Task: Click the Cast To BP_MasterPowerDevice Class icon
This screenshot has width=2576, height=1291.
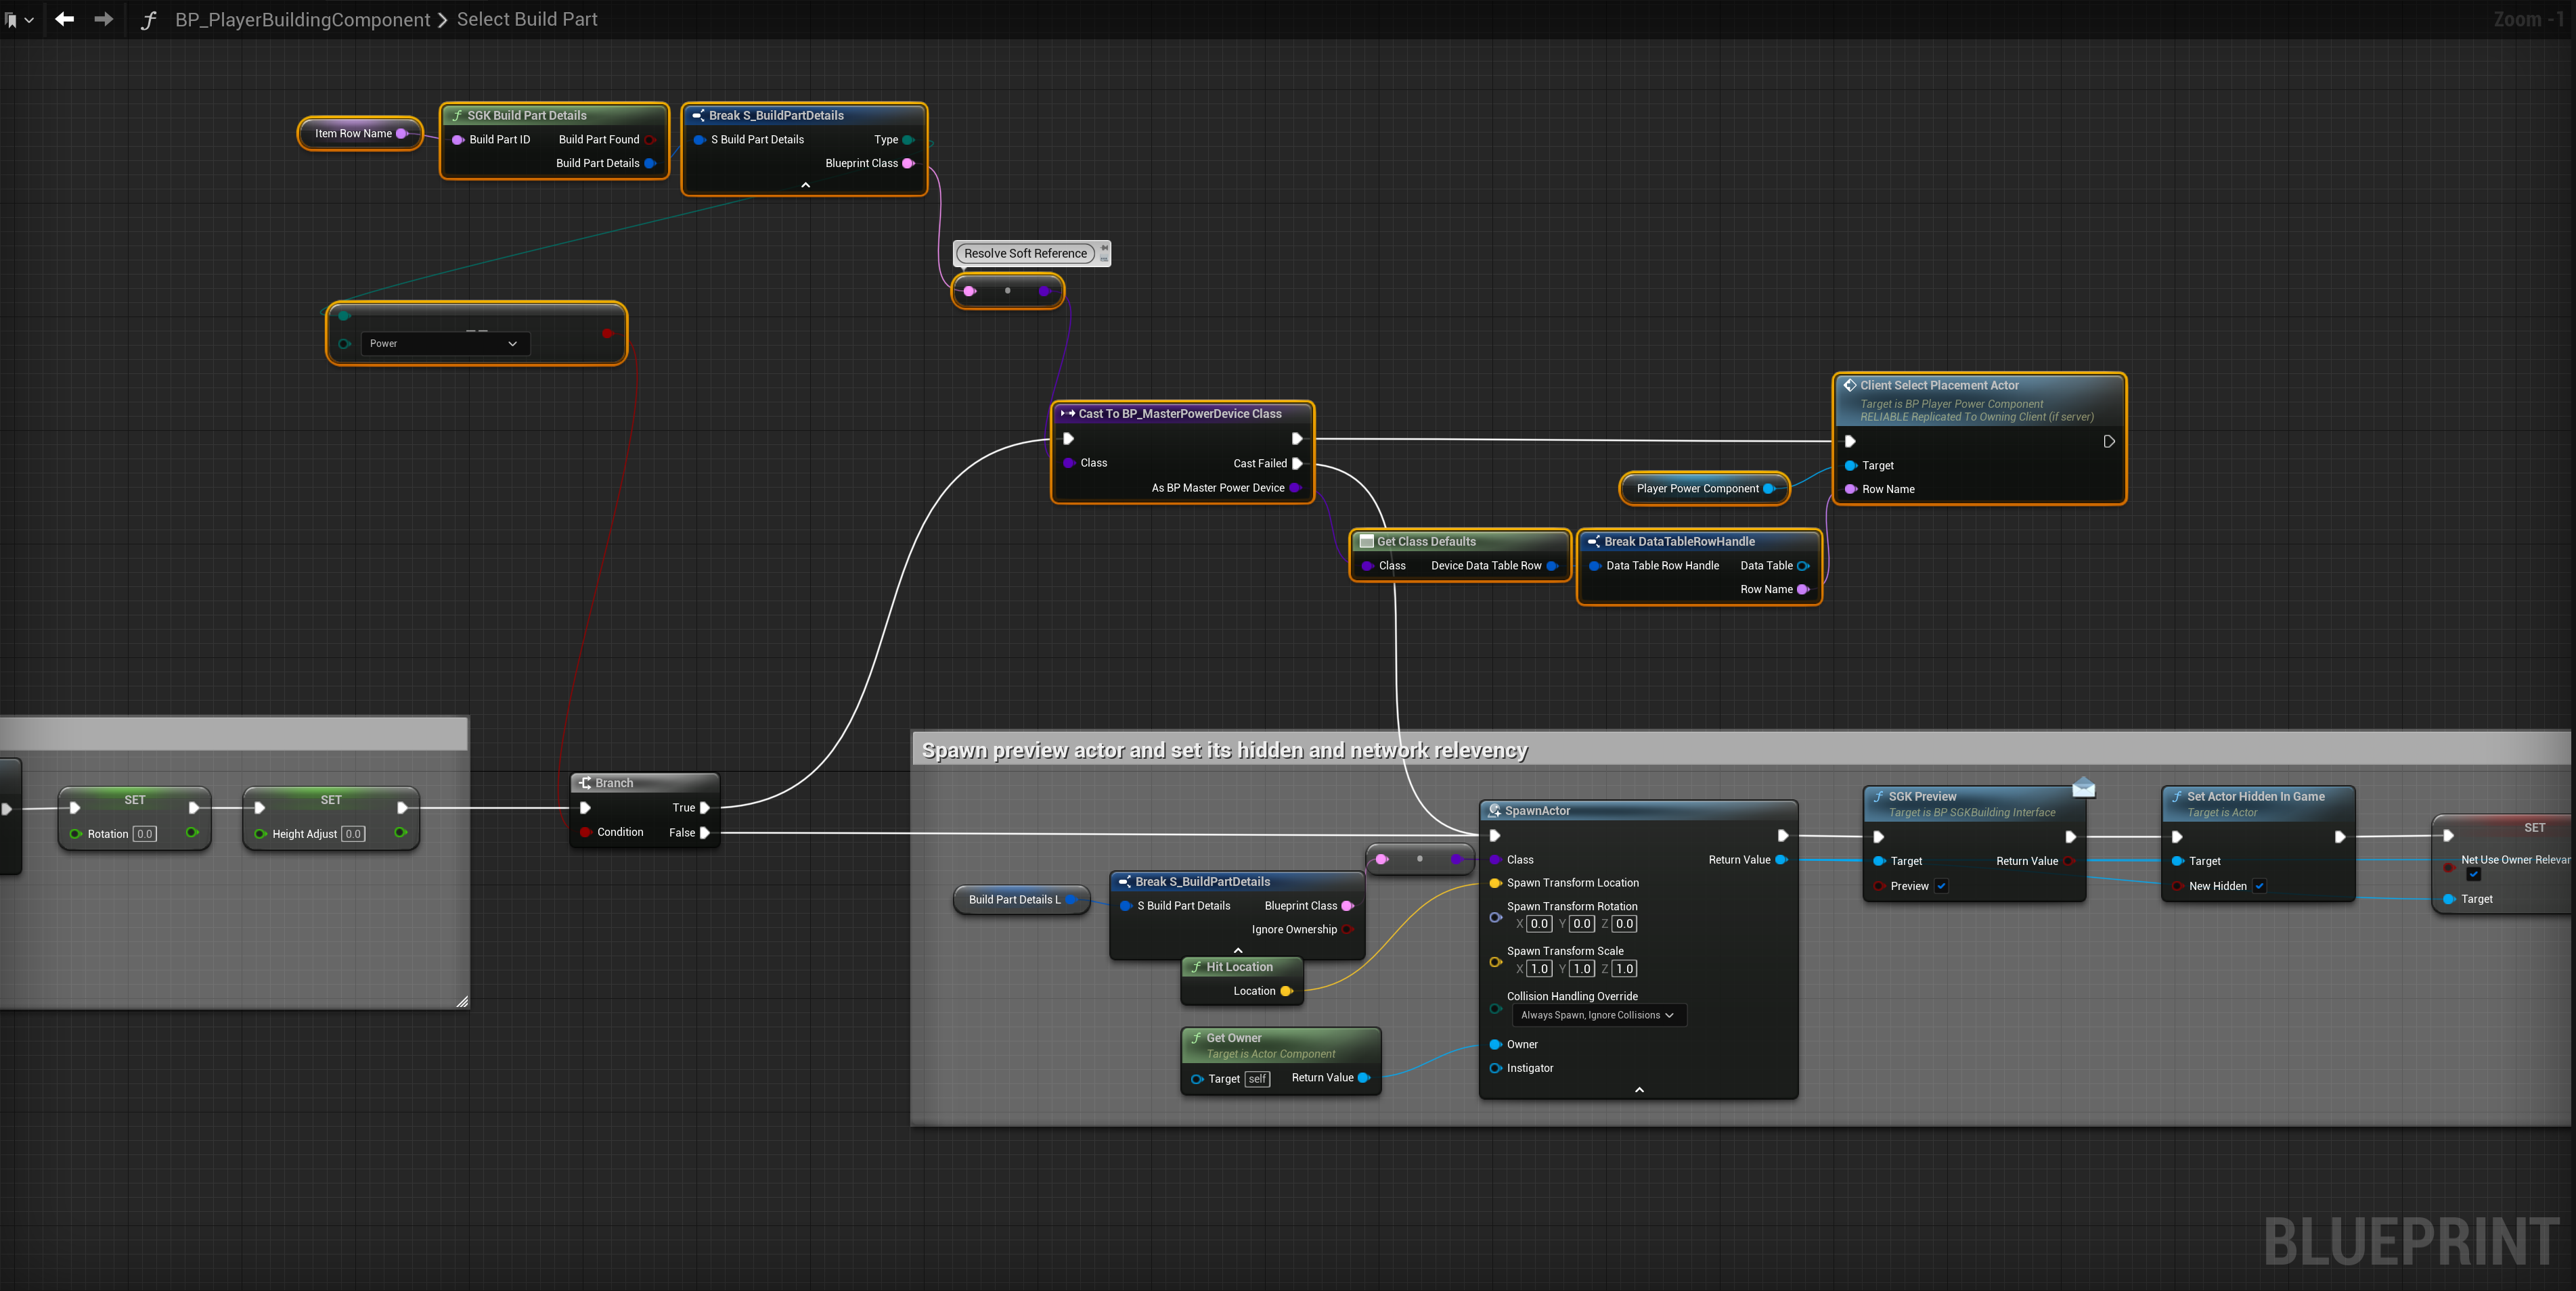Action: (x=1067, y=414)
